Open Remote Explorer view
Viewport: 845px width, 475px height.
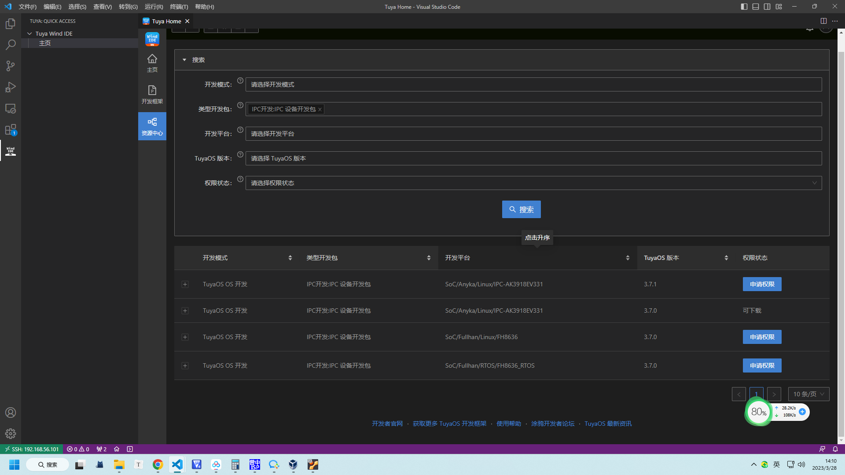pos(11,108)
